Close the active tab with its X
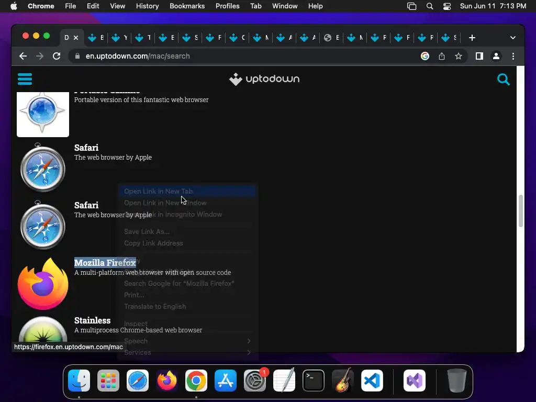The image size is (536, 402). (x=76, y=38)
